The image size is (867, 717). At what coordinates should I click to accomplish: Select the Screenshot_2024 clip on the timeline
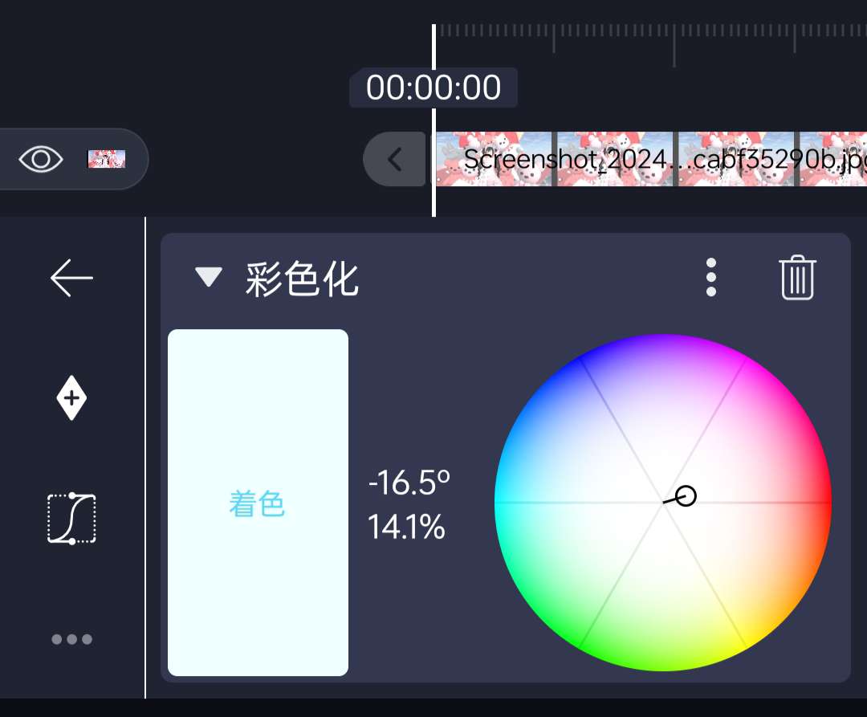click(650, 159)
